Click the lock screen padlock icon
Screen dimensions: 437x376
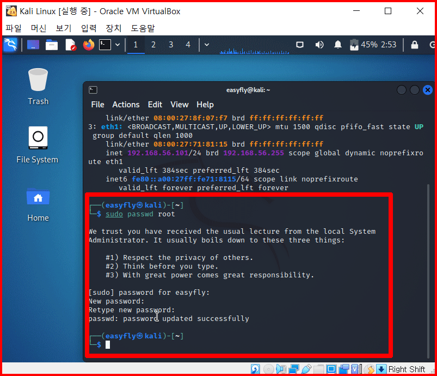coord(415,45)
